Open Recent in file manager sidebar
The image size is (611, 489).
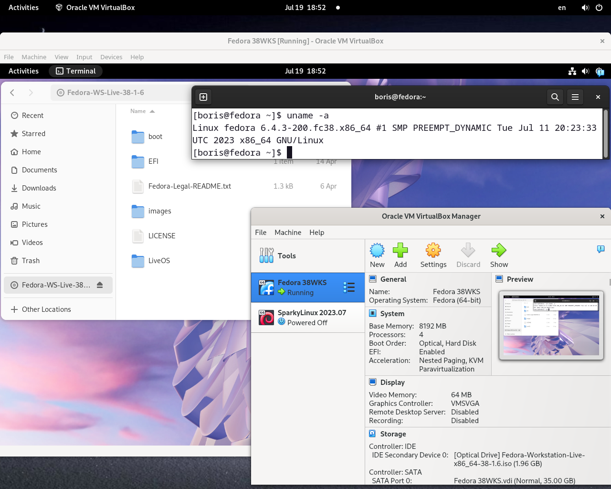click(58, 116)
